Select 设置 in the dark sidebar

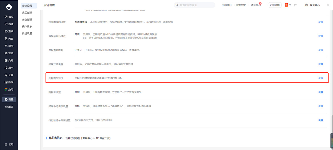pos(9,99)
